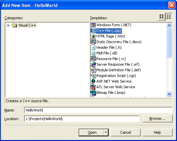The width and height of the screenshot is (177, 141).
Task: Switch to small icons list view
Action: (x=169, y=17)
